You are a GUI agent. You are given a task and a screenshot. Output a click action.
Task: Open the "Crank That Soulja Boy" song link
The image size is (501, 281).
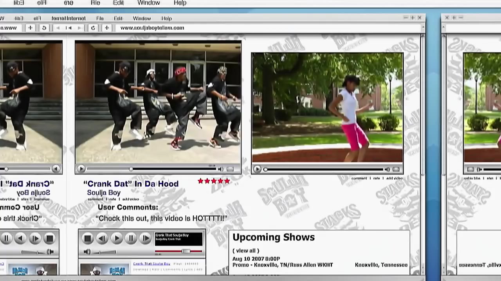(151, 264)
